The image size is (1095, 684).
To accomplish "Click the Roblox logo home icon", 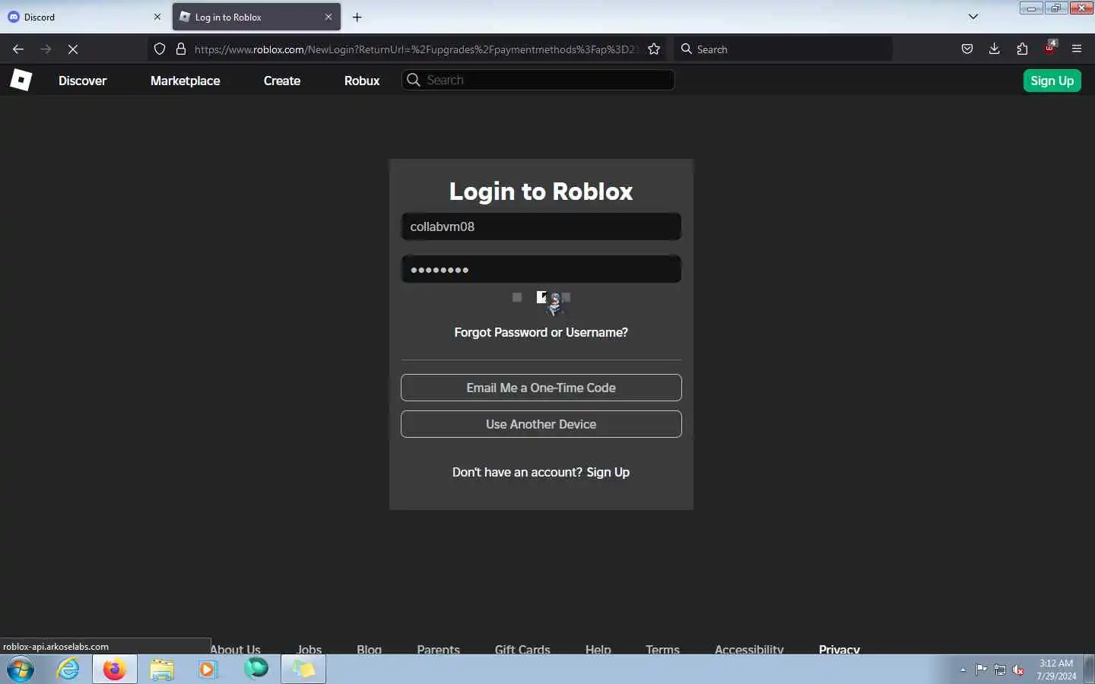I will pyautogui.click(x=21, y=80).
